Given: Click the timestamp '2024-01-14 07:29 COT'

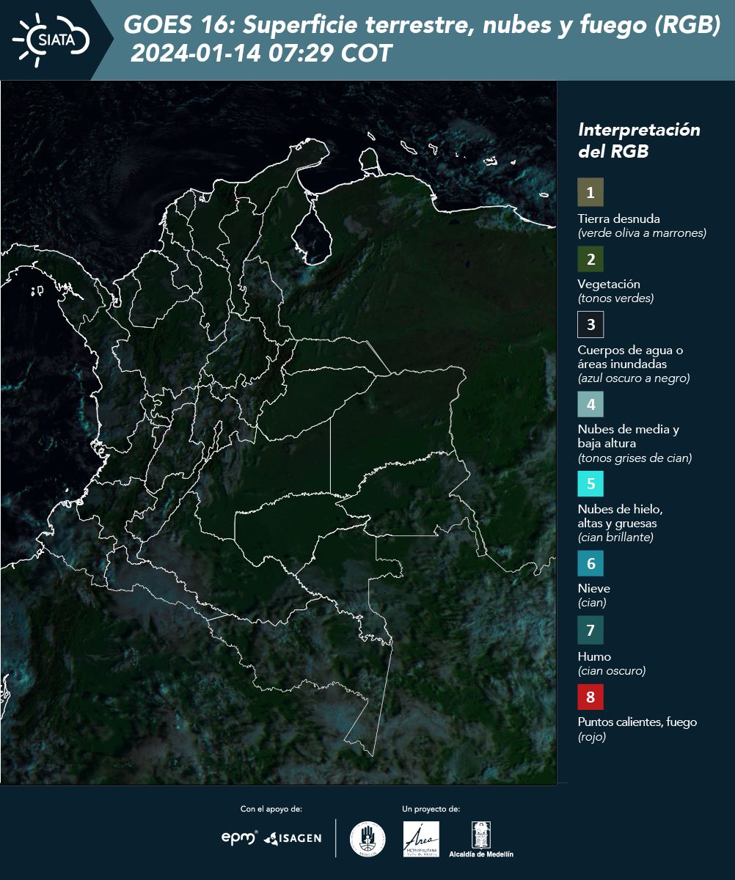Looking at the screenshot, I should pos(261,54).
